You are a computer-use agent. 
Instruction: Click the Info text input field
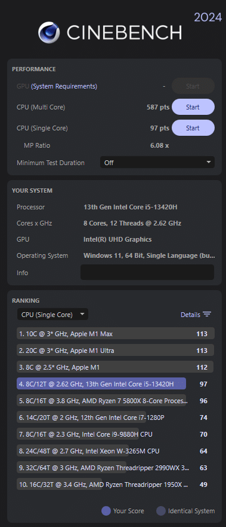[147, 272]
